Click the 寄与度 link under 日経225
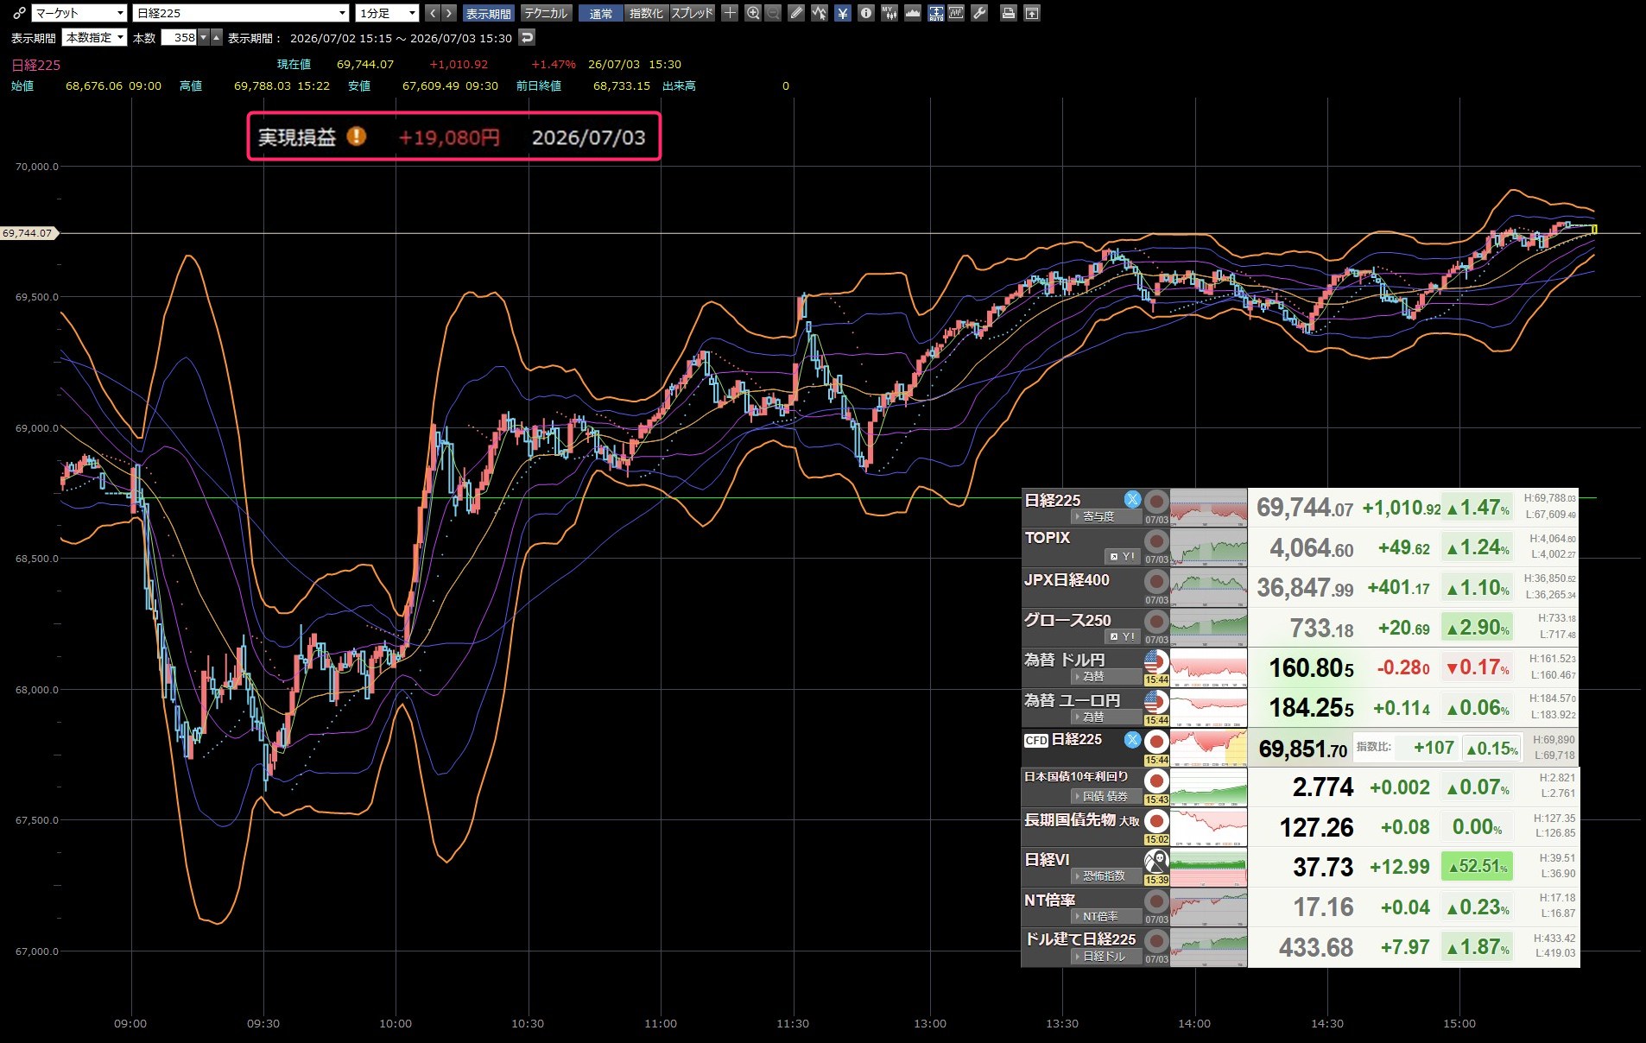The width and height of the screenshot is (1646, 1043). [x=1098, y=516]
